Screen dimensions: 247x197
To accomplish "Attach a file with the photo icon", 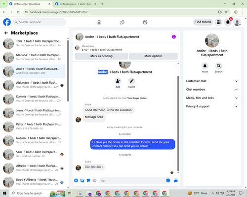I will pyautogui.click(x=82, y=181).
